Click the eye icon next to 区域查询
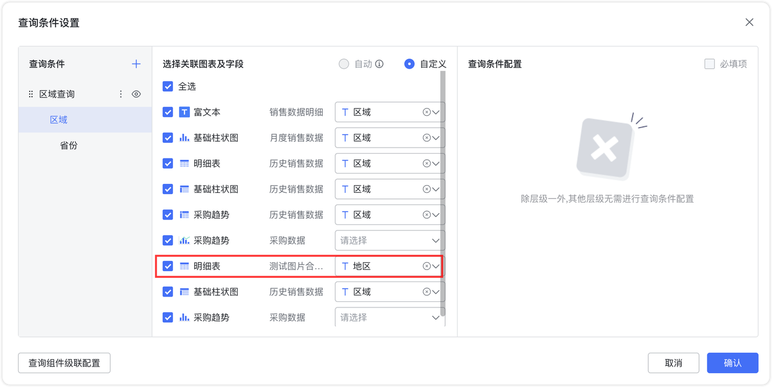The width and height of the screenshot is (772, 387). [x=136, y=94]
